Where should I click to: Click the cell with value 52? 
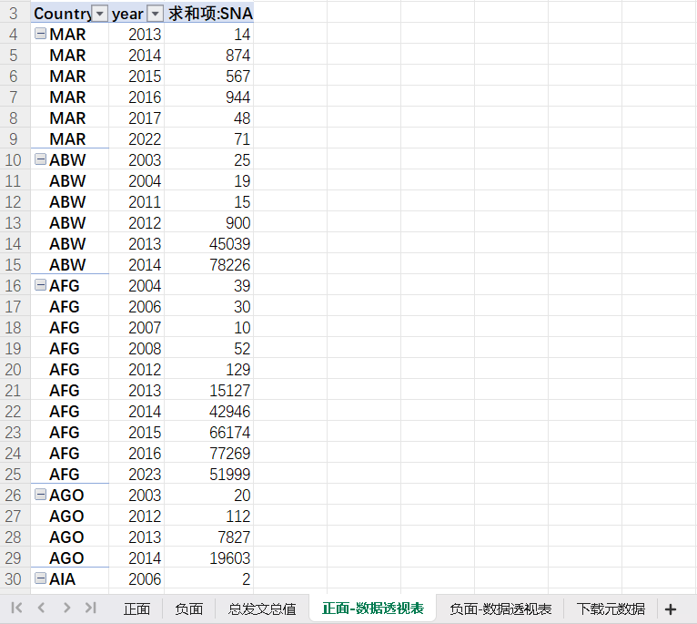pos(209,349)
